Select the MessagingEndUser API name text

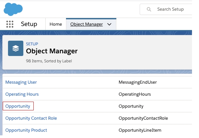pos(138,82)
